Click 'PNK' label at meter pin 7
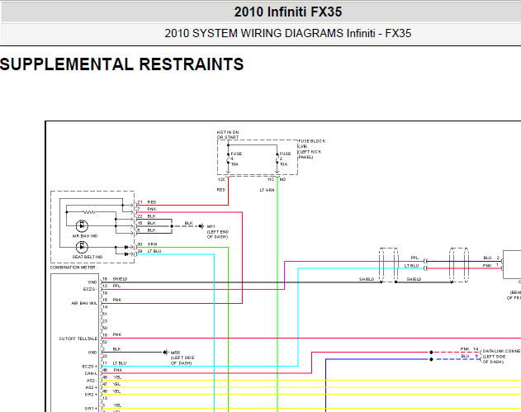 point(152,209)
